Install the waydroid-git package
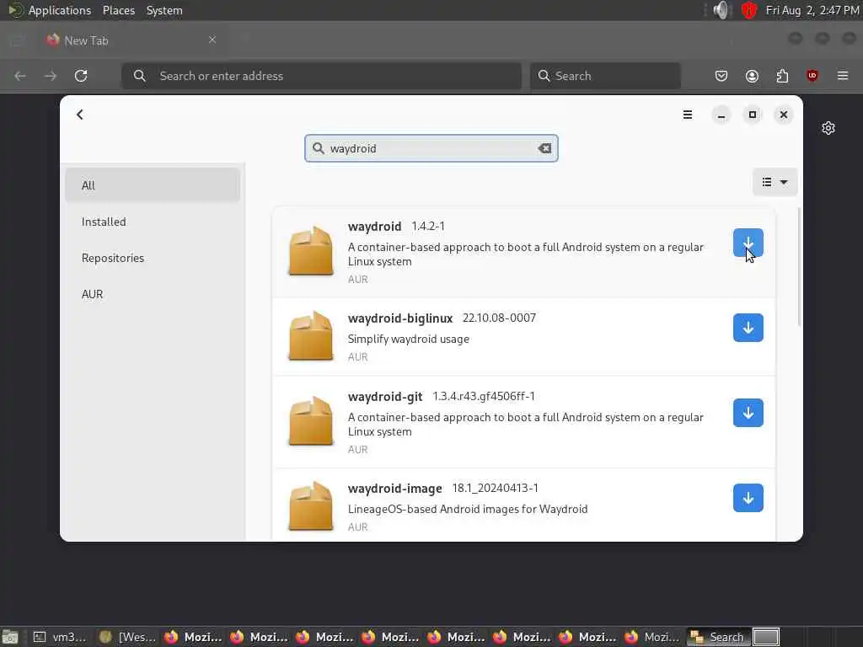Image resolution: width=863 pixels, height=647 pixels. 748,413
